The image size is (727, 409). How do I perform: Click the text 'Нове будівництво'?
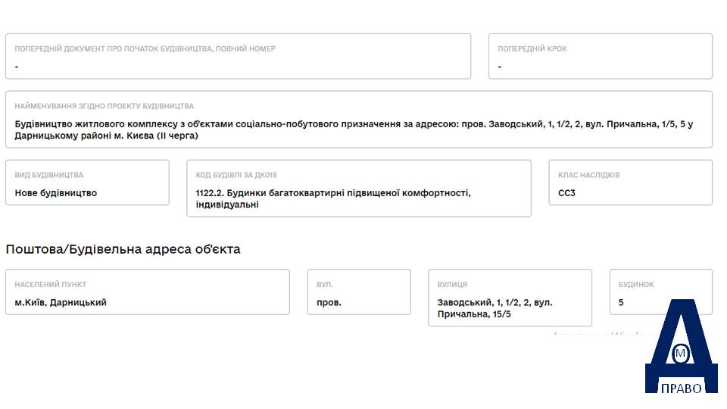pos(55,193)
